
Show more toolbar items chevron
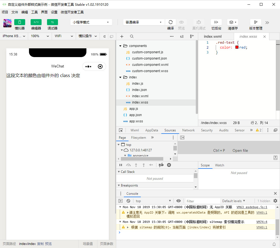(x=267, y=23)
